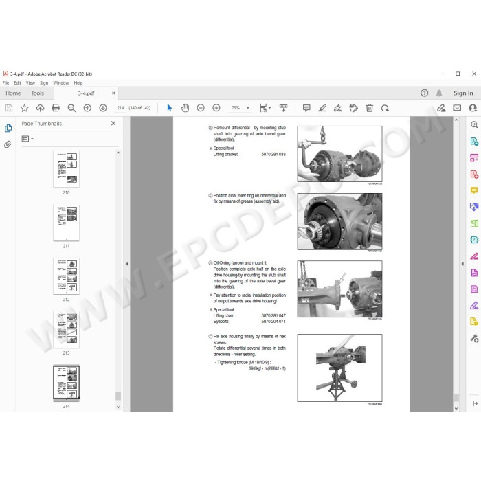Open Help question mark icon
Screen dimensions: 481x481
(x=424, y=93)
